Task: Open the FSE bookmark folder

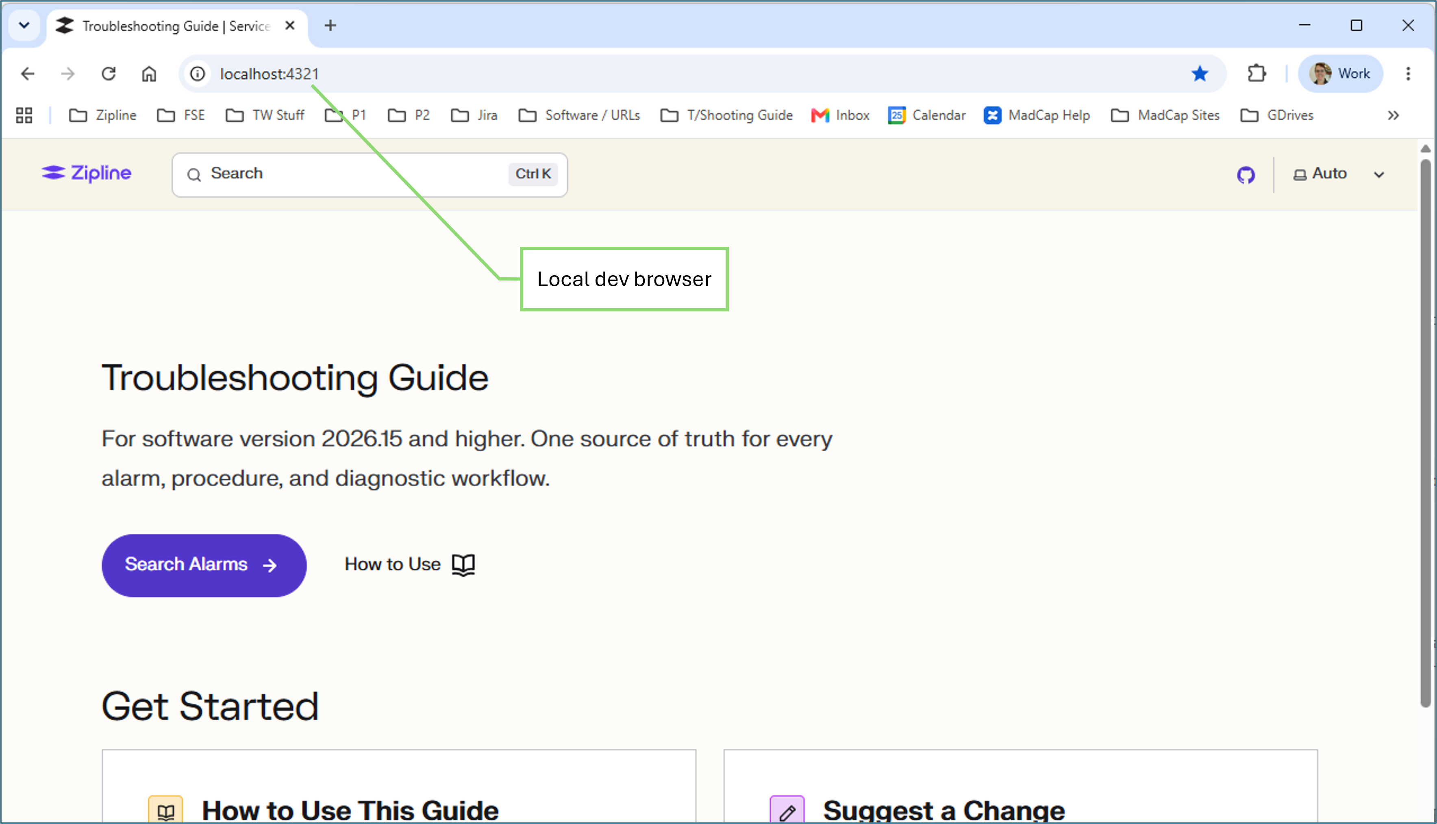Action: (x=180, y=115)
